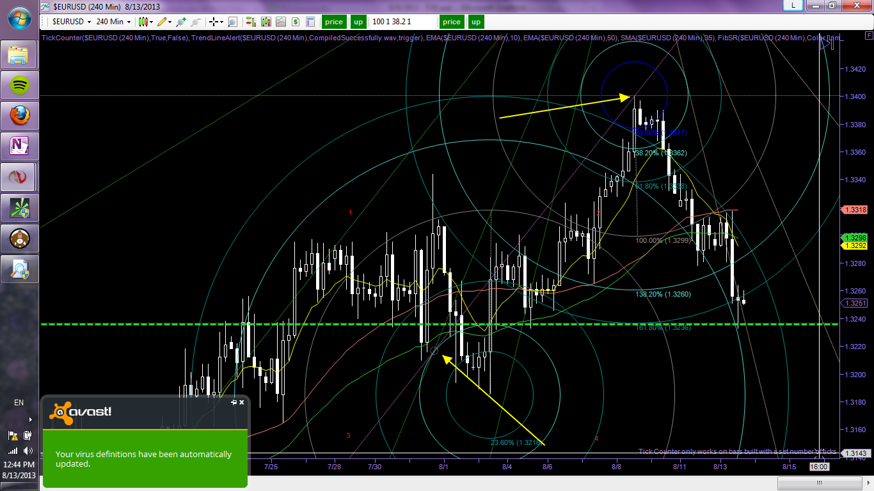
Task: Click the round brown face taskbar icon
Action: point(19,238)
